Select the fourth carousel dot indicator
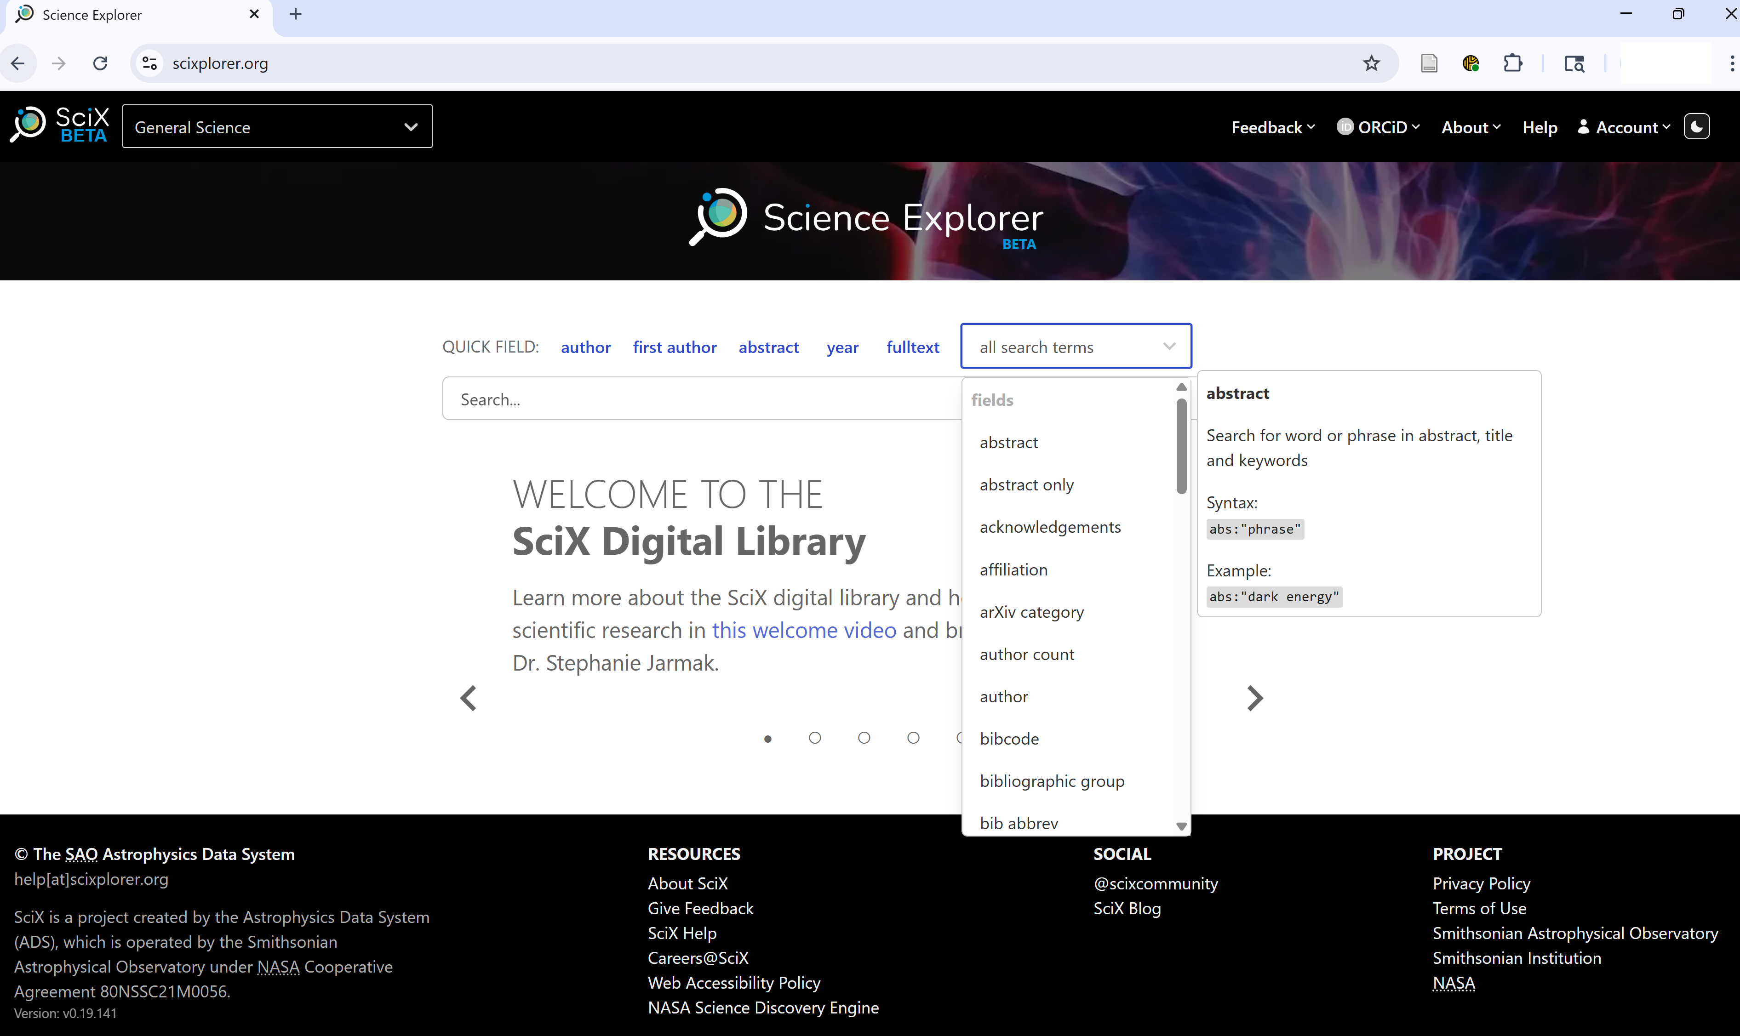This screenshot has height=1036, width=1740. pos(913,738)
